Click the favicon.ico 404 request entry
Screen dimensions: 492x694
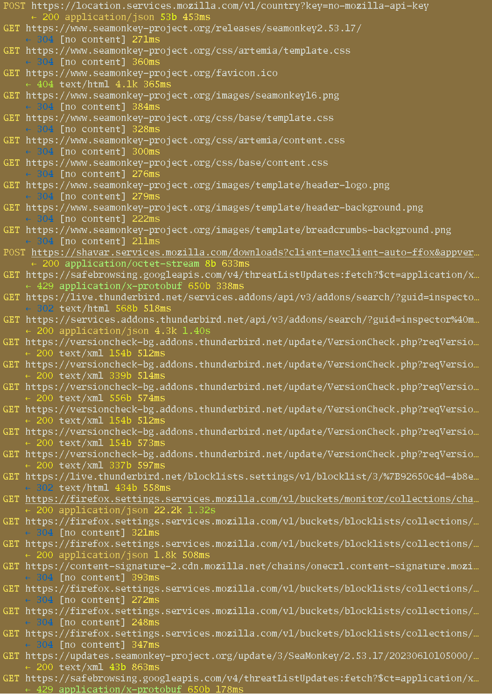152,73
